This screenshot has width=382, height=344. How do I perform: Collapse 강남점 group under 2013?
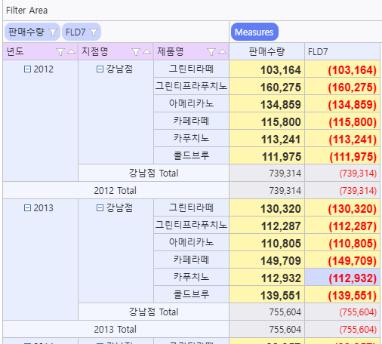(x=100, y=207)
